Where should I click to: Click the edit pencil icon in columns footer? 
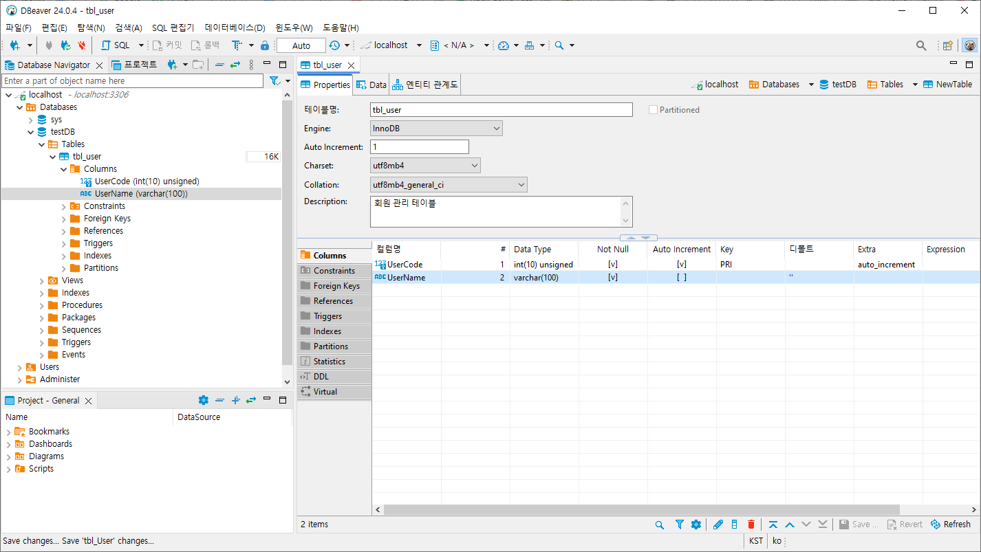[x=718, y=525]
